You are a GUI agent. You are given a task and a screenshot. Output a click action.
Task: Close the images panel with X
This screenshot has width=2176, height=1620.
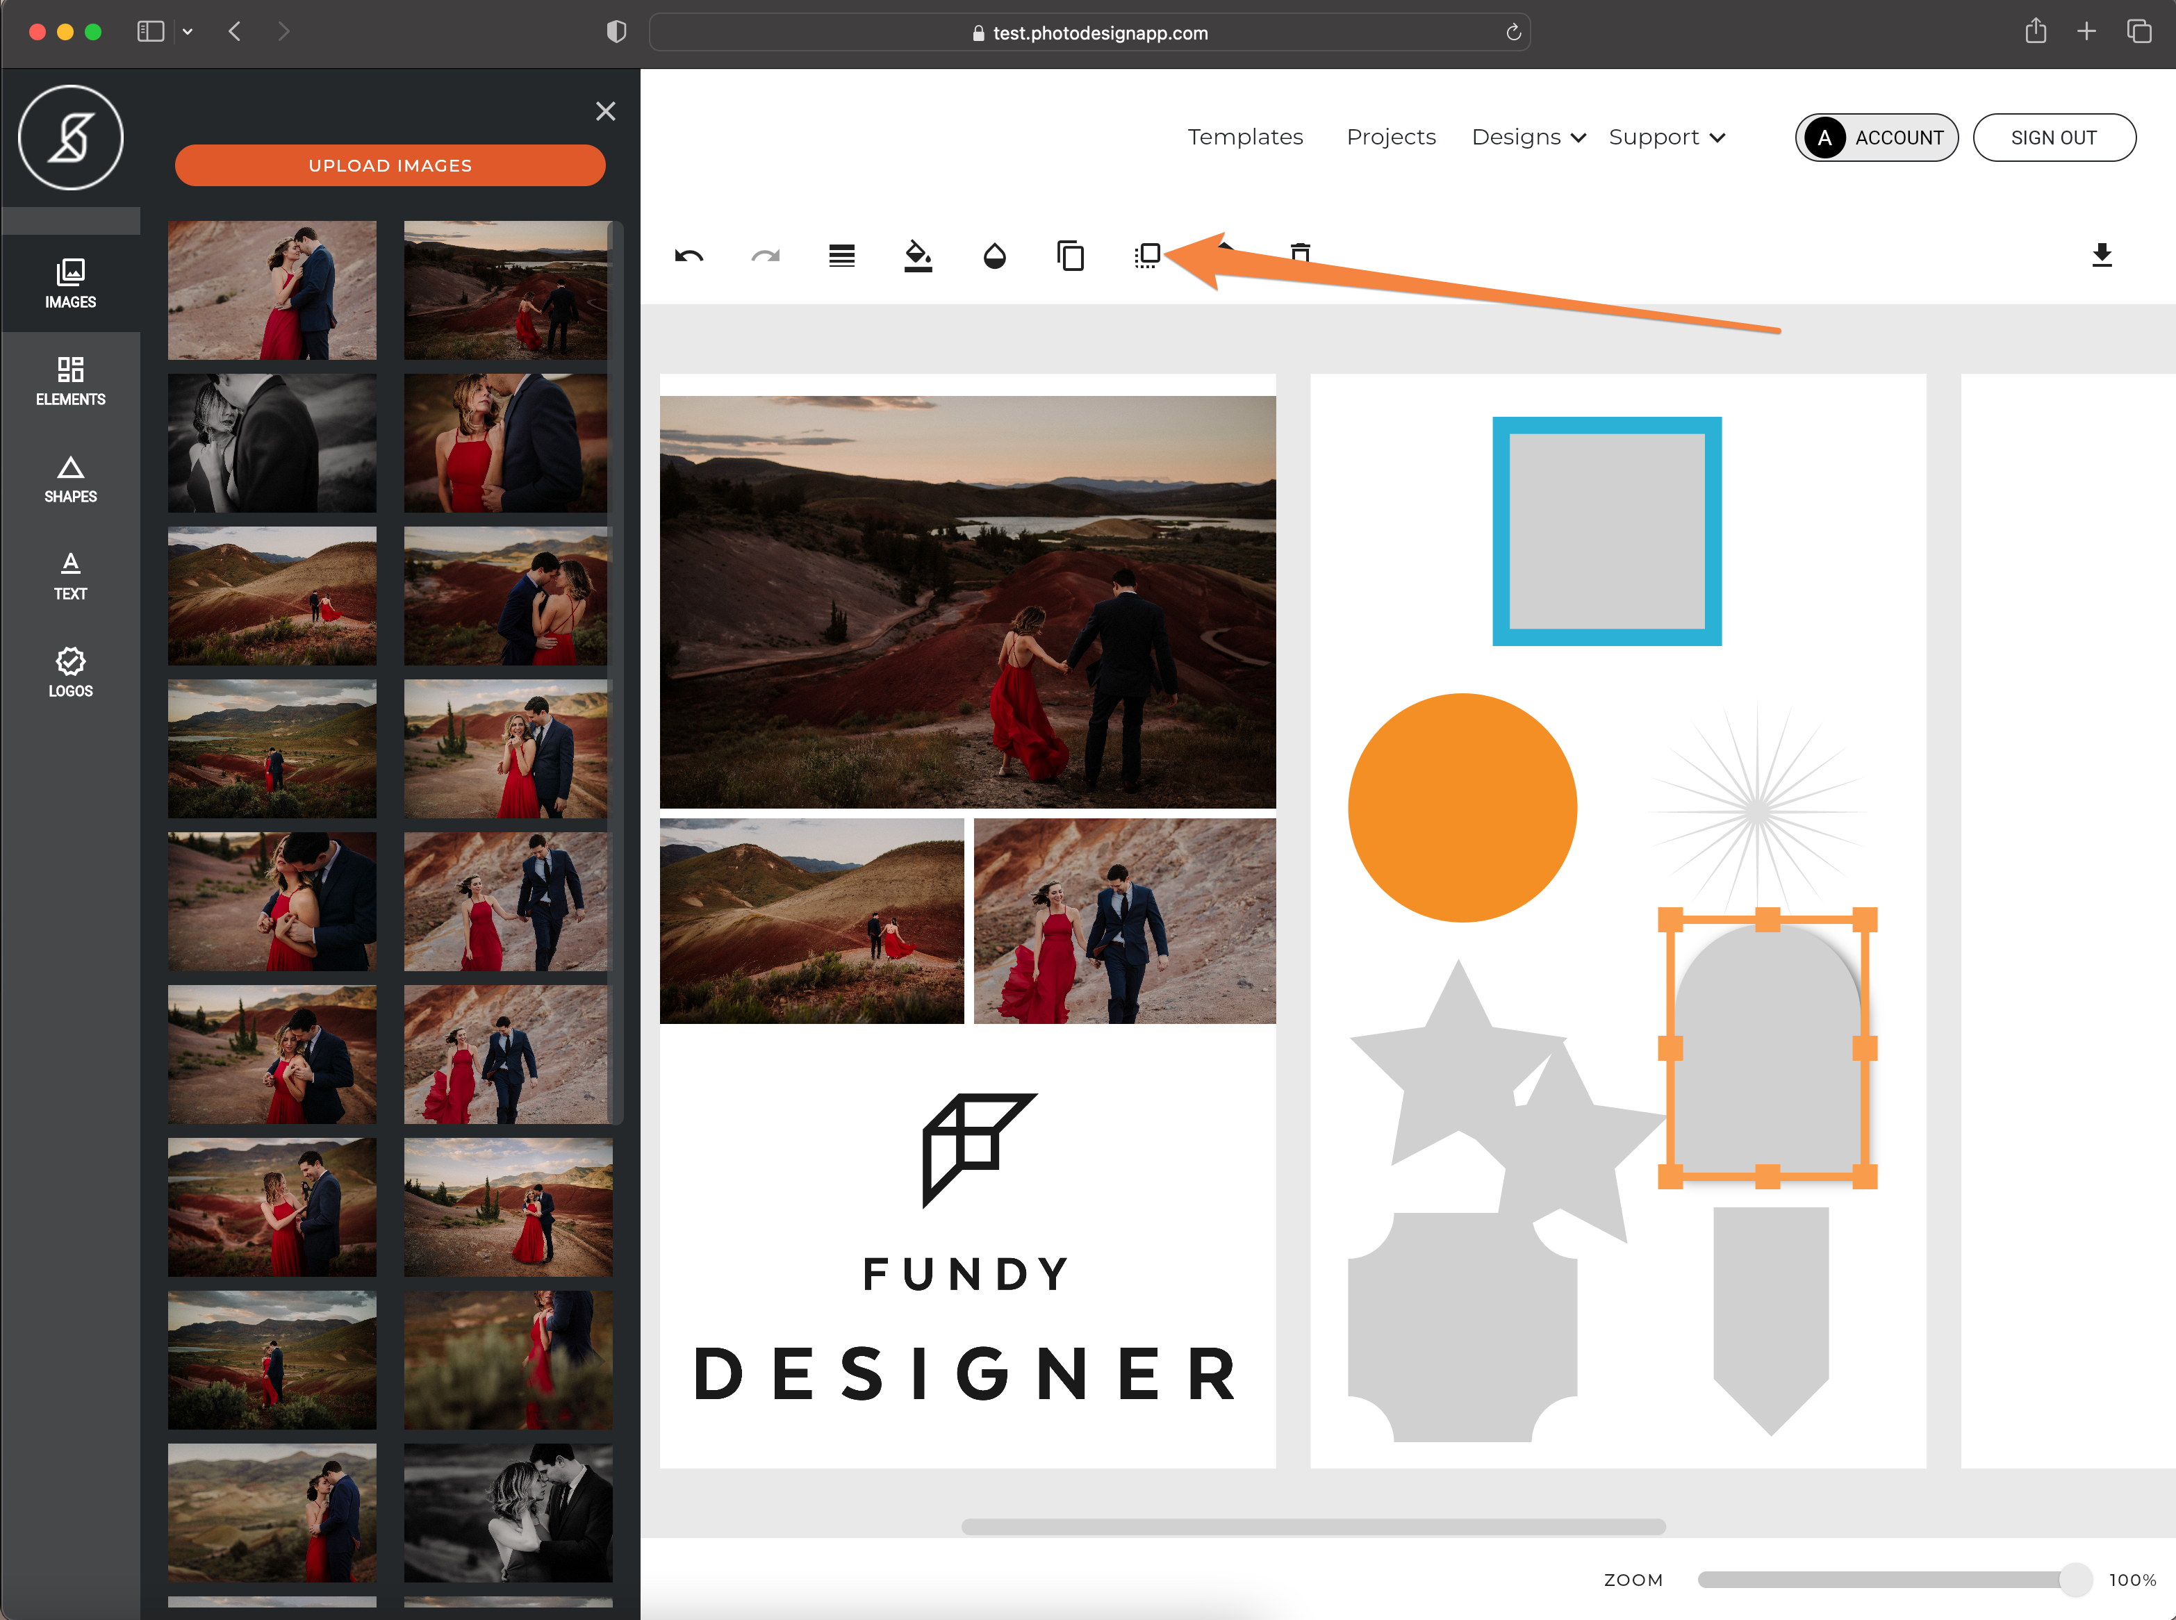pyautogui.click(x=606, y=112)
